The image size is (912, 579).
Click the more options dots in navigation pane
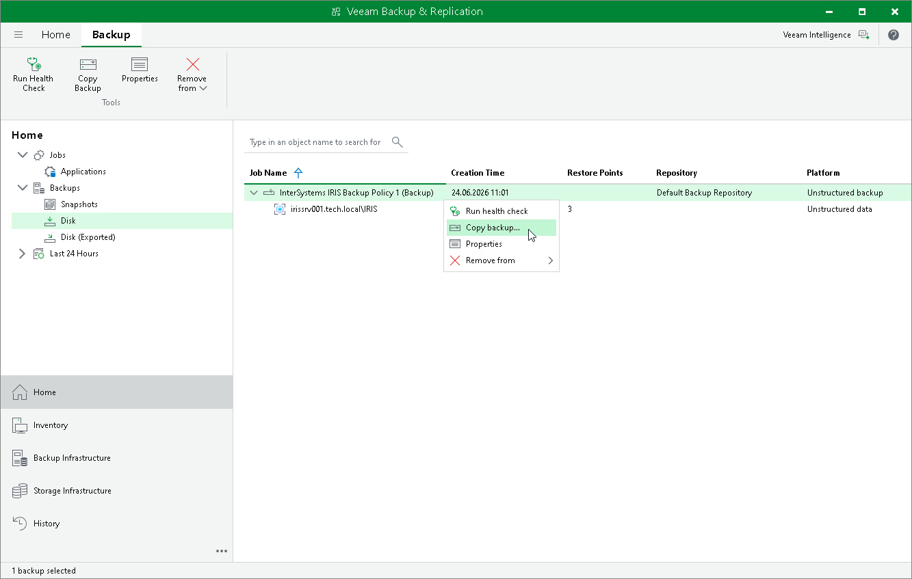(222, 551)
